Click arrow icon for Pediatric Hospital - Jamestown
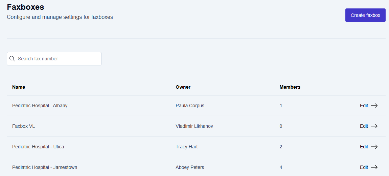Image resolution: width=389 pixels, height=176 pixels. [x=374, y=167]
